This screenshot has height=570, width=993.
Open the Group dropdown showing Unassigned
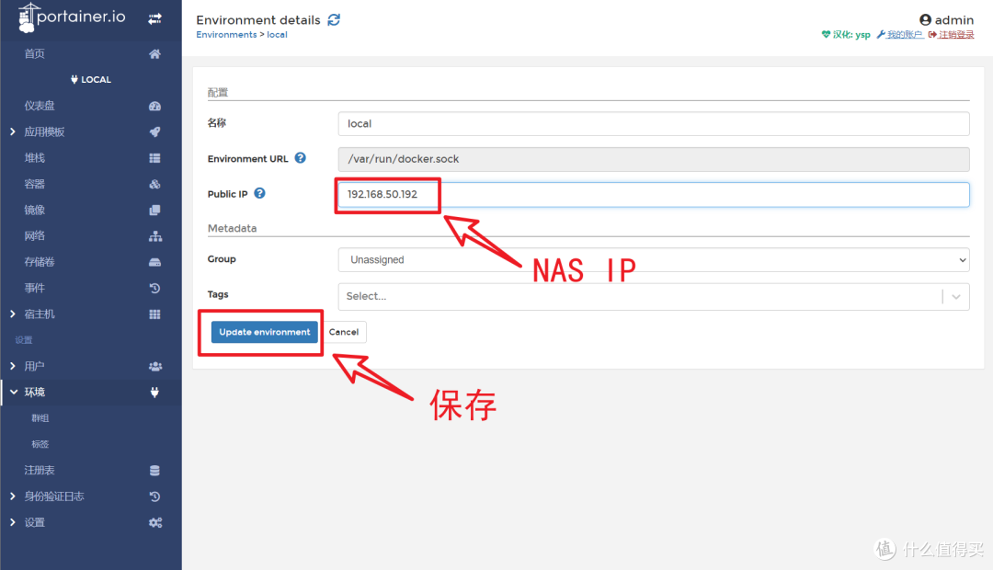(x=654, y=259)
